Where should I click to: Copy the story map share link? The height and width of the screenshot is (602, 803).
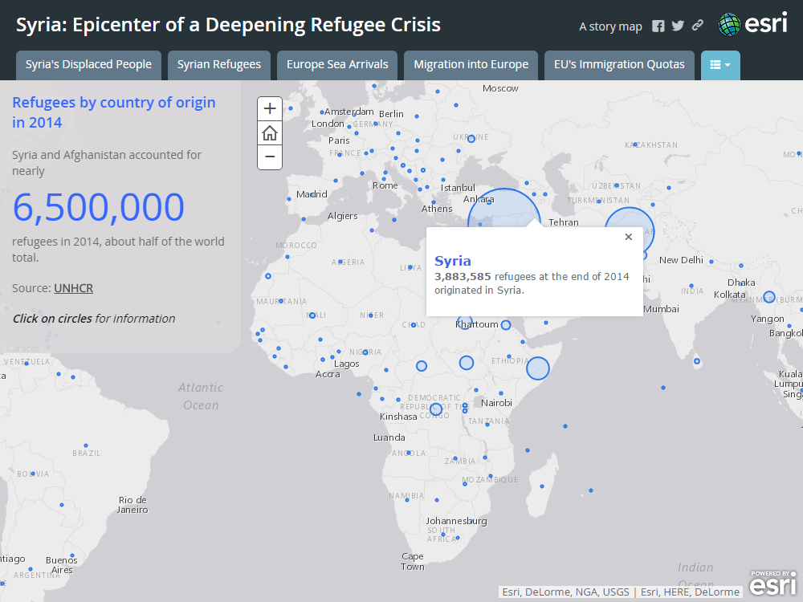(697, 26)
